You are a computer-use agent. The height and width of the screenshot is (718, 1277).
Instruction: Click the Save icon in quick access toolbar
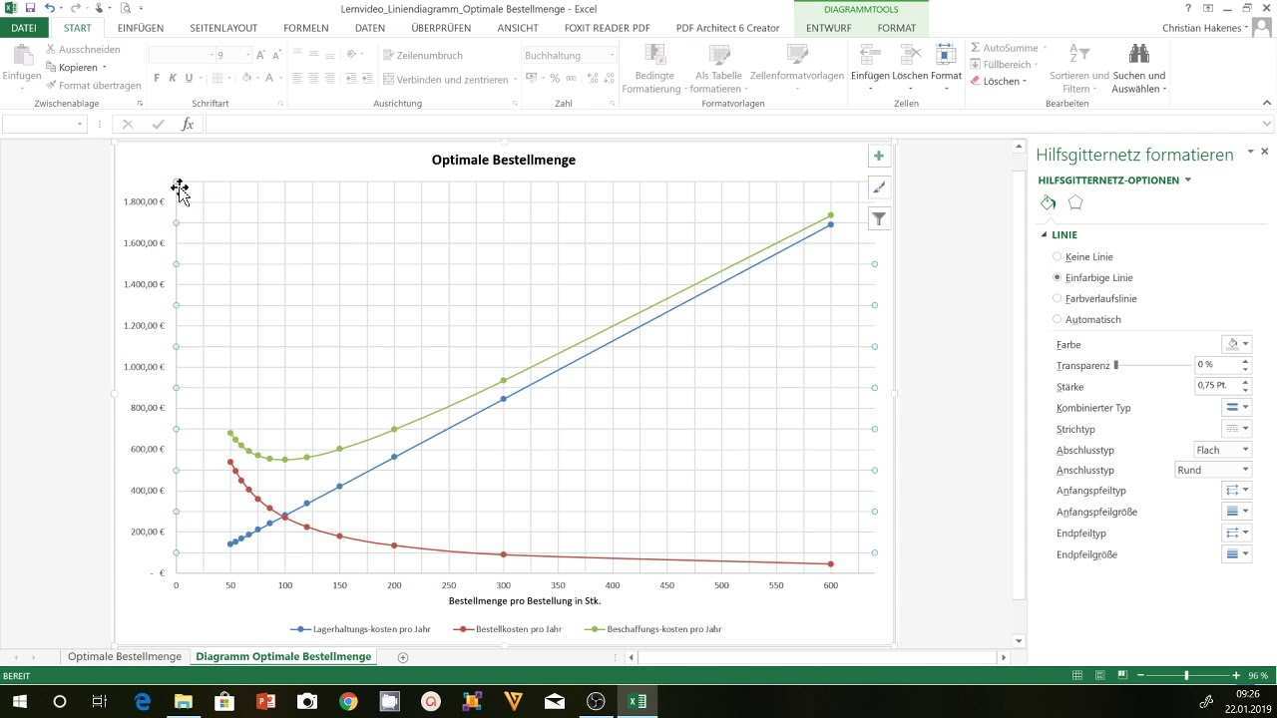pyautogui.click(x=30, y=8)
